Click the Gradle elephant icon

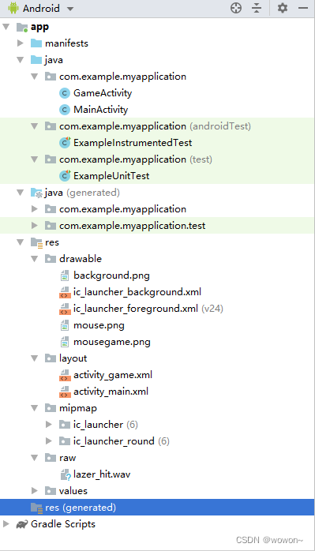point(22,525)
